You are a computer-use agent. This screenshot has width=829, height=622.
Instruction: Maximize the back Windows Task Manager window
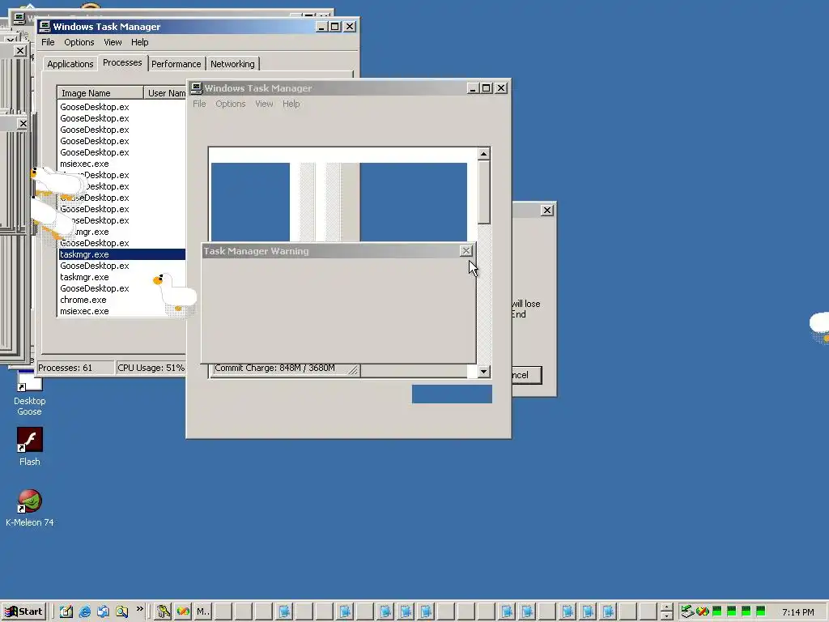pyautogui.click(x=335, y=27)
